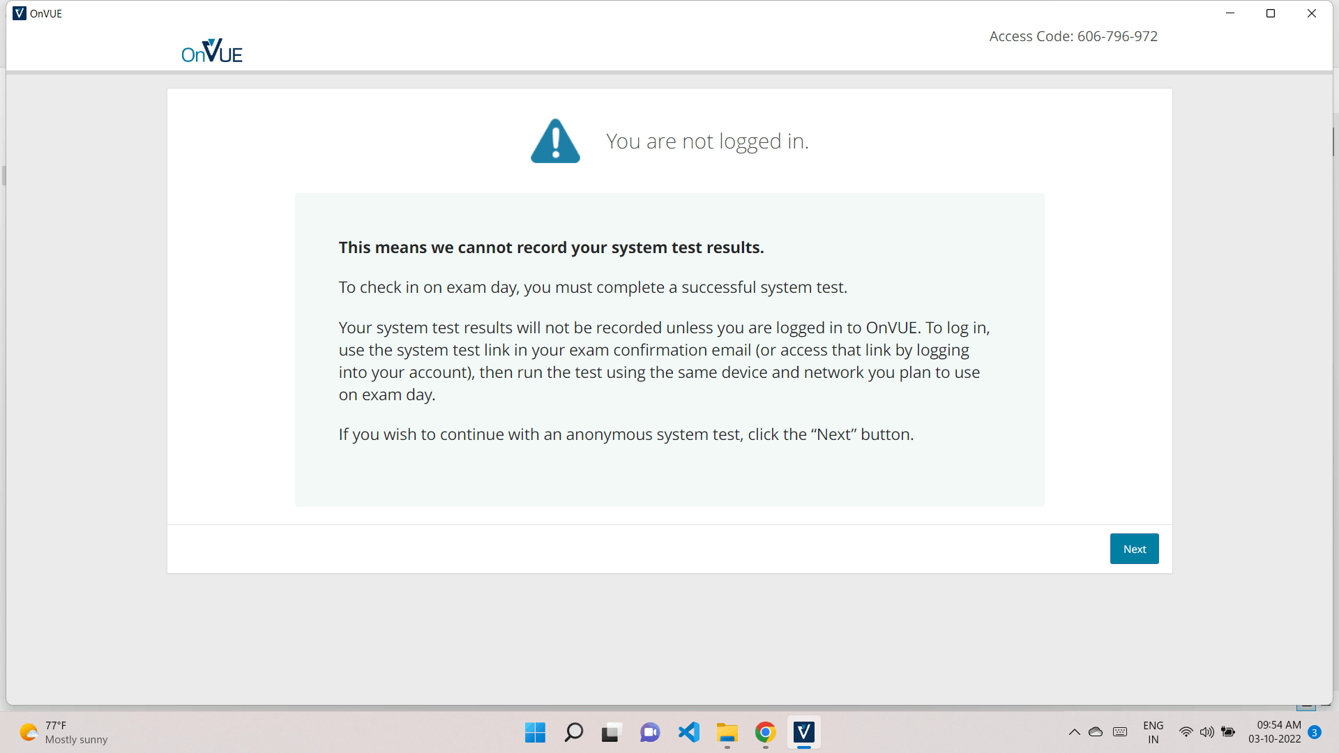Click 'To check in on exam day' sentence

(x=593, y=287)
